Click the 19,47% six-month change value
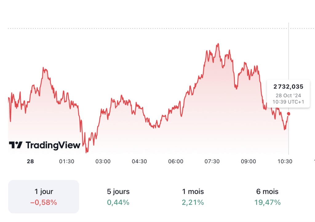This screenshot has width=315, height=222. (267, 203)
